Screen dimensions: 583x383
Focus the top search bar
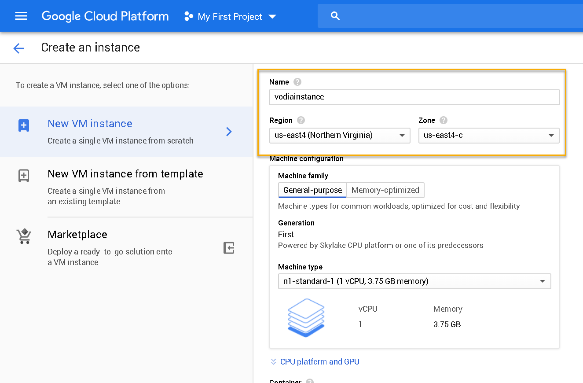click(x=450, y=16)
